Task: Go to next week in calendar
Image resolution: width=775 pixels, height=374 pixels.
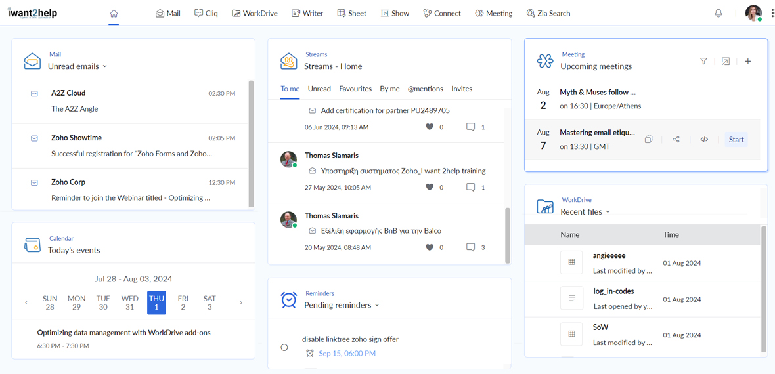Action: click(x=240, y=302)
